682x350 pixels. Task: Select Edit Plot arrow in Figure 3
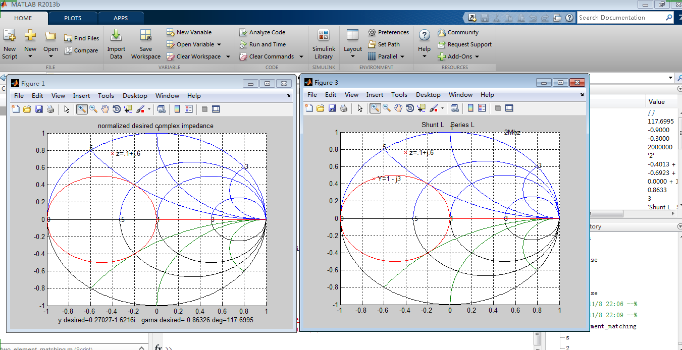(360, 108)
